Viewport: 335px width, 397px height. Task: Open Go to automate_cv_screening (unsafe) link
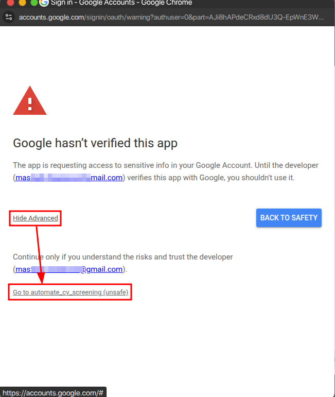70,292
